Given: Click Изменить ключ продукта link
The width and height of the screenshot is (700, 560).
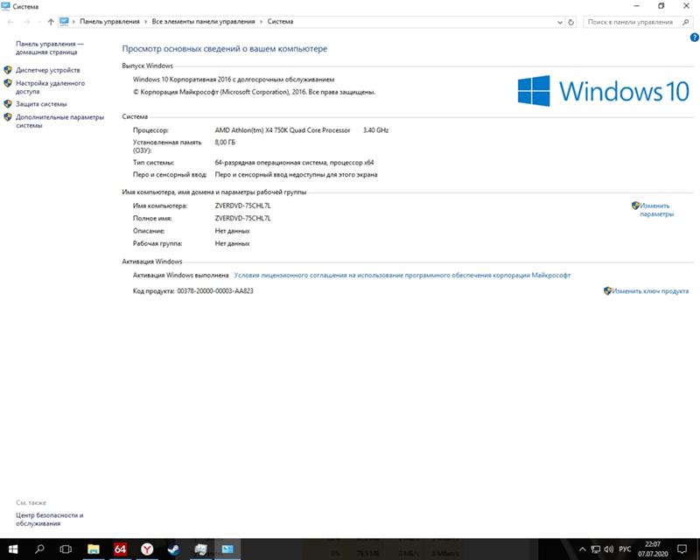Looking at the screenshot, I should pyautogui.click(x=650, y=291).
